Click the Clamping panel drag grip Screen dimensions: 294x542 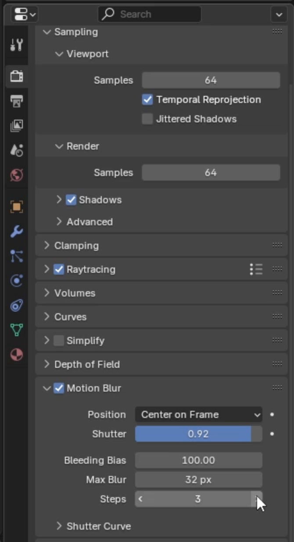(277, 245)
